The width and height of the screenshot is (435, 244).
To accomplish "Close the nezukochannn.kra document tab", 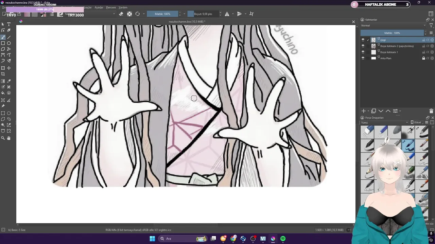I will tap(353, 22).
